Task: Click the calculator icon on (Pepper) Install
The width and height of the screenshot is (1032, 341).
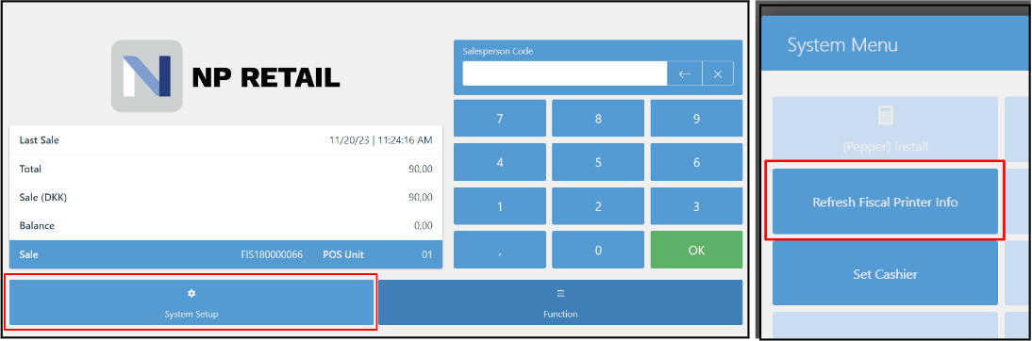Action: (885, 116)
